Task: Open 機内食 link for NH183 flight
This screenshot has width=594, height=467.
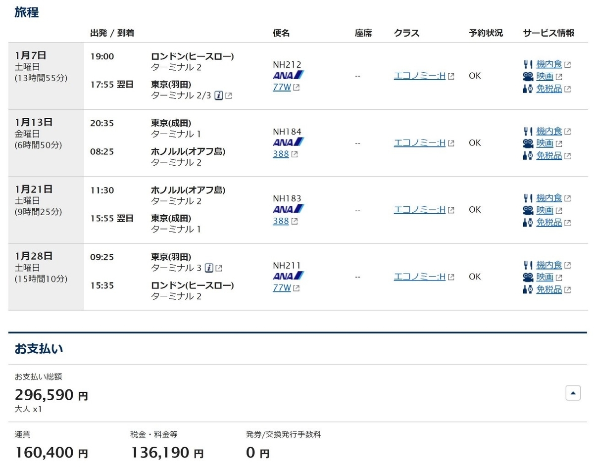Action: point(549,198)
